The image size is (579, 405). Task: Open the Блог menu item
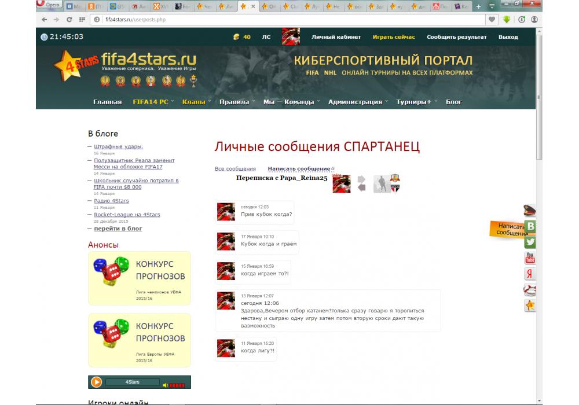[454, 102]
